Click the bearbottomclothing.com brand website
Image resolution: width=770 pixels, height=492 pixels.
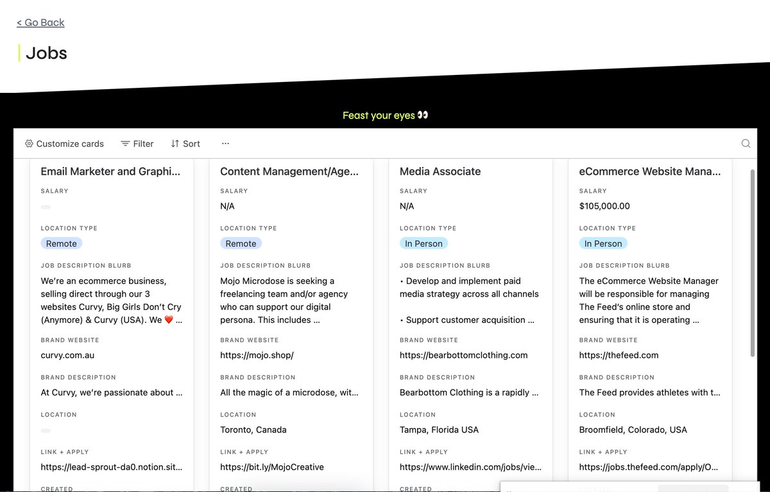(464, 355)
